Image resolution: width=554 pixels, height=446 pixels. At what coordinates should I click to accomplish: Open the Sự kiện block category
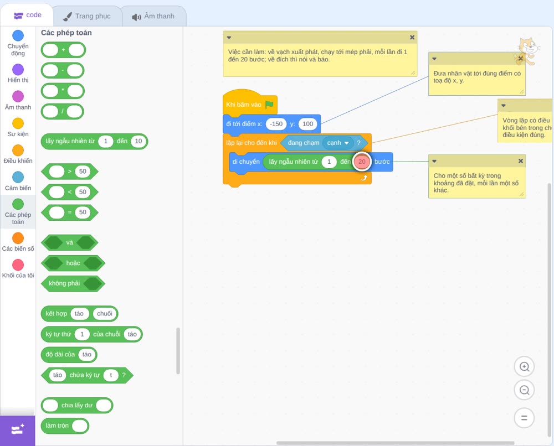18,127
